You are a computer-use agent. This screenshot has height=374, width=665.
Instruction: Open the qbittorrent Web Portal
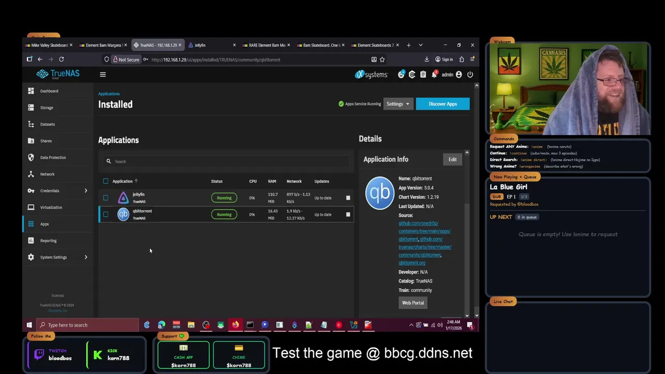pyautogui.click(x=413, y=303)
